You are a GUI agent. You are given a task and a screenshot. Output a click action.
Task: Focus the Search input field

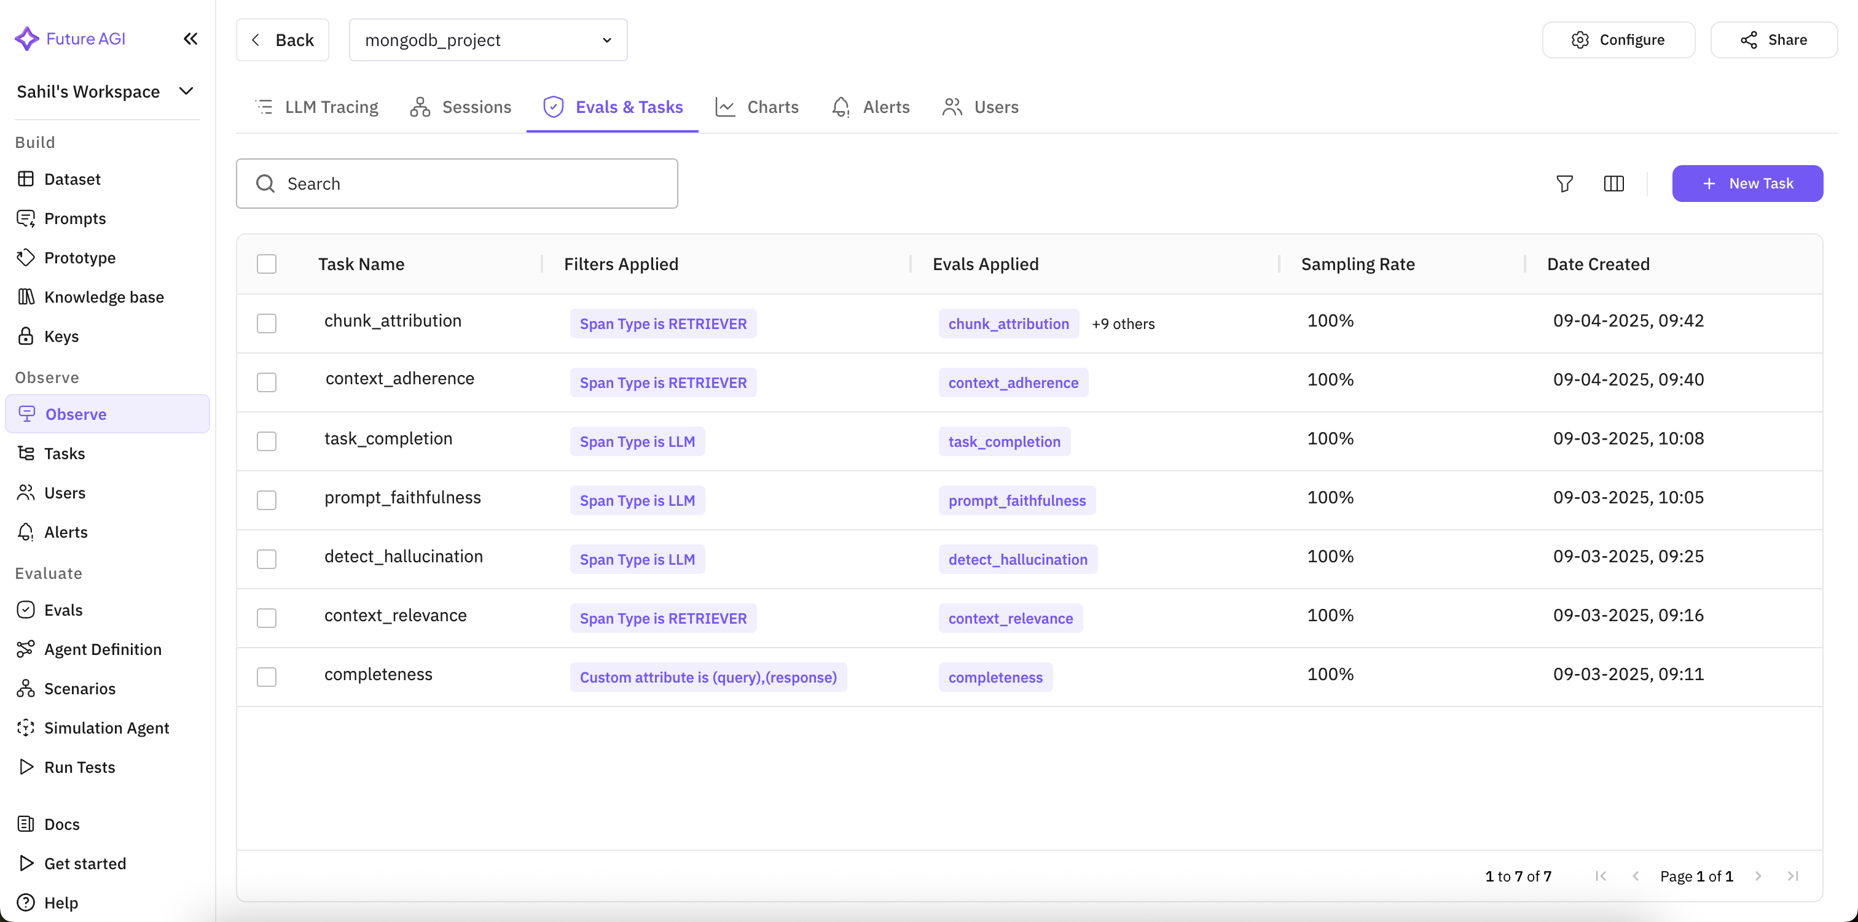tap(457, 184)
